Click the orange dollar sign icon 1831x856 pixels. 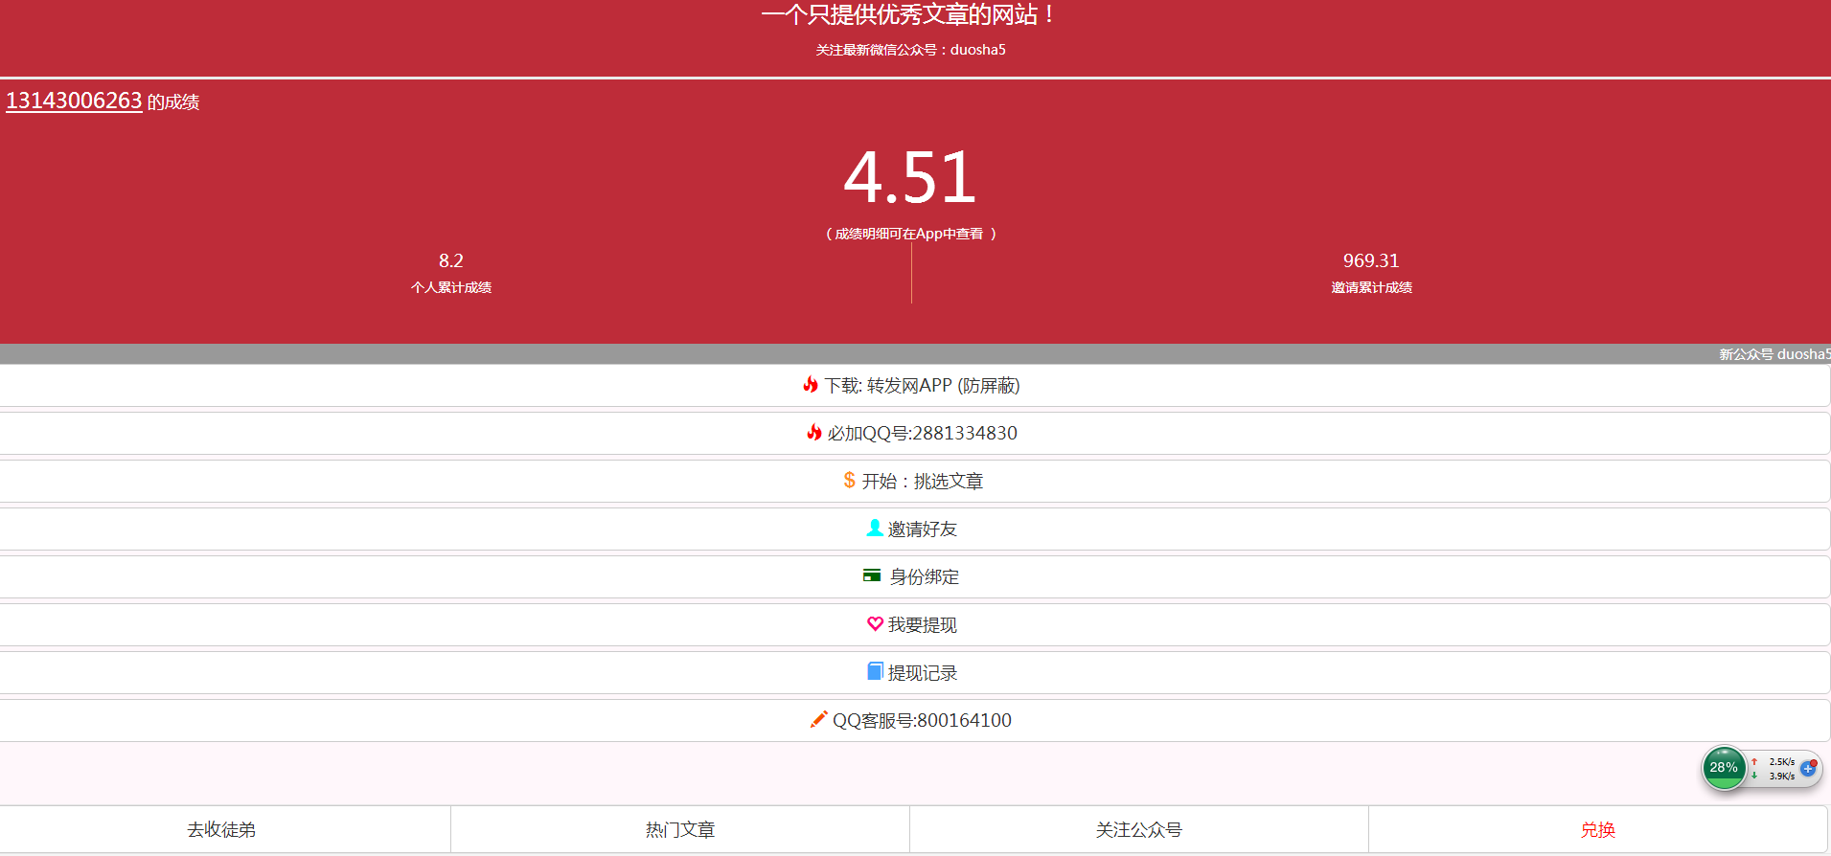coord(849,480)
